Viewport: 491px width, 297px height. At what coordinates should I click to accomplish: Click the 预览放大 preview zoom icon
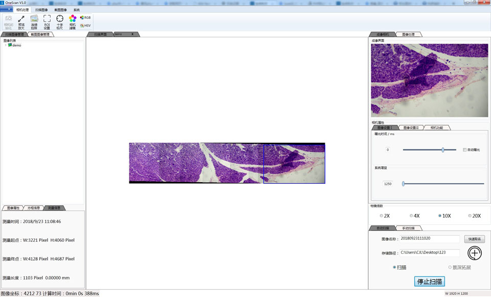click(x=21, y=22)
